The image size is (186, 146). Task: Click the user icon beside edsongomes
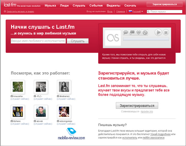tap(58, 121)
